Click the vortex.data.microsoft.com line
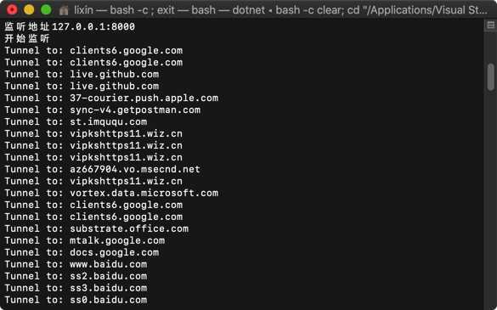This screenshot has height=310, width=497. tap(111, 193)
